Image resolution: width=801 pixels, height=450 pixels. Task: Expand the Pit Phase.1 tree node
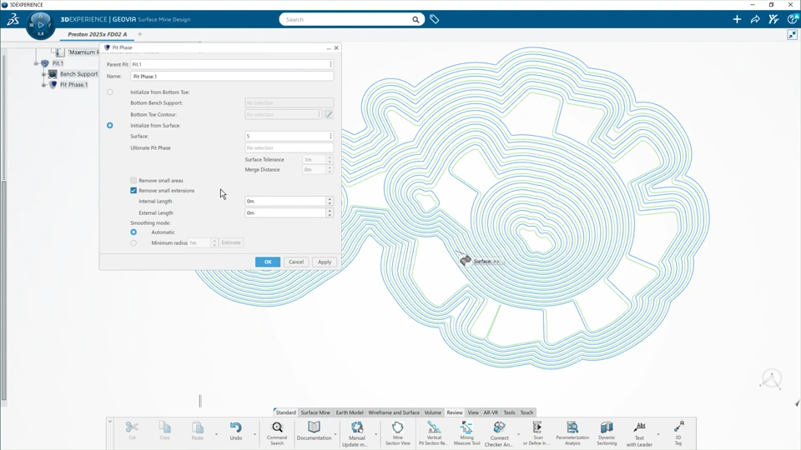click(44, 85)
